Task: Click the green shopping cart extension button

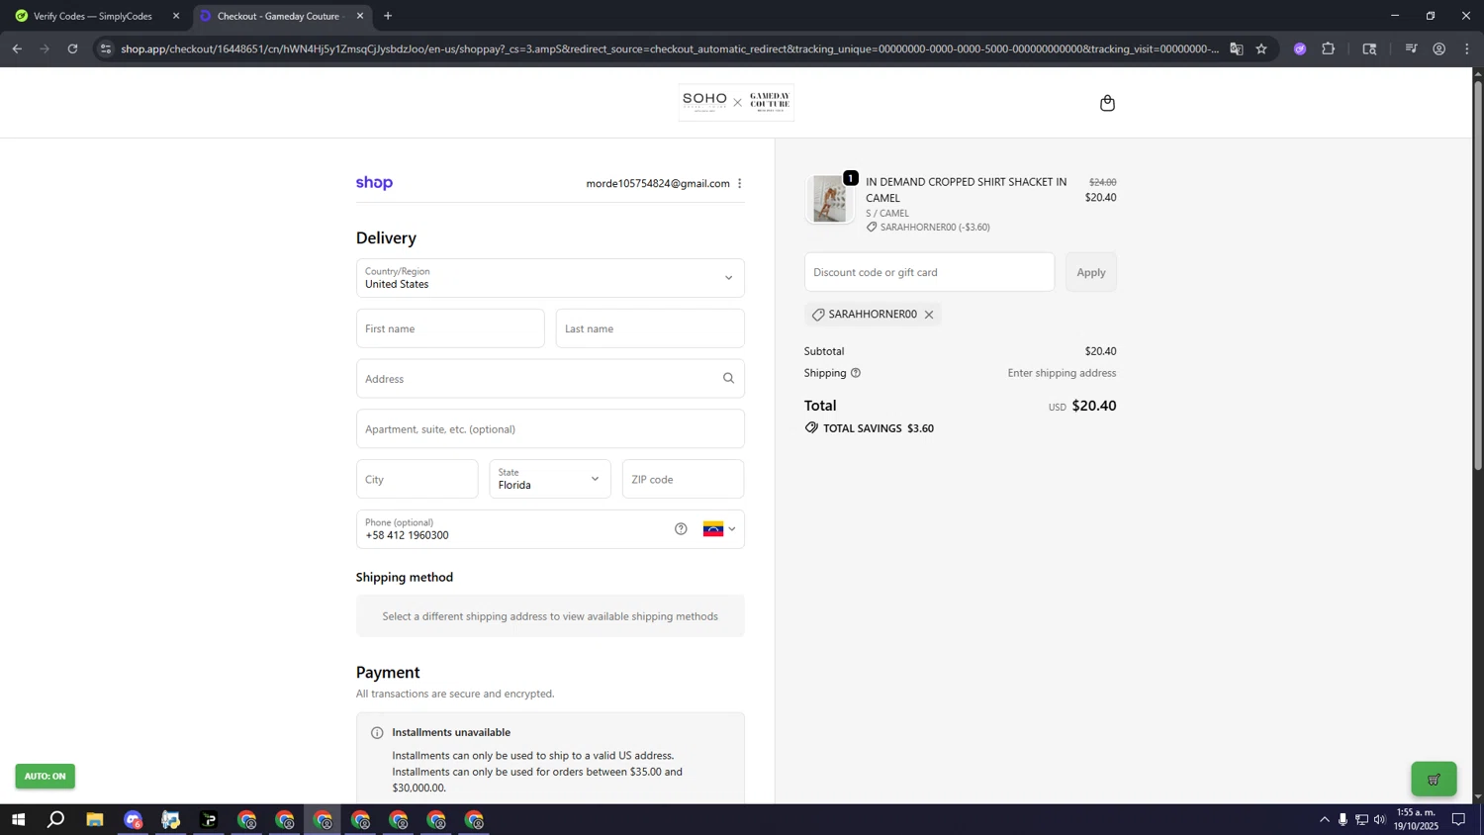Action: tap(1434, 780)
